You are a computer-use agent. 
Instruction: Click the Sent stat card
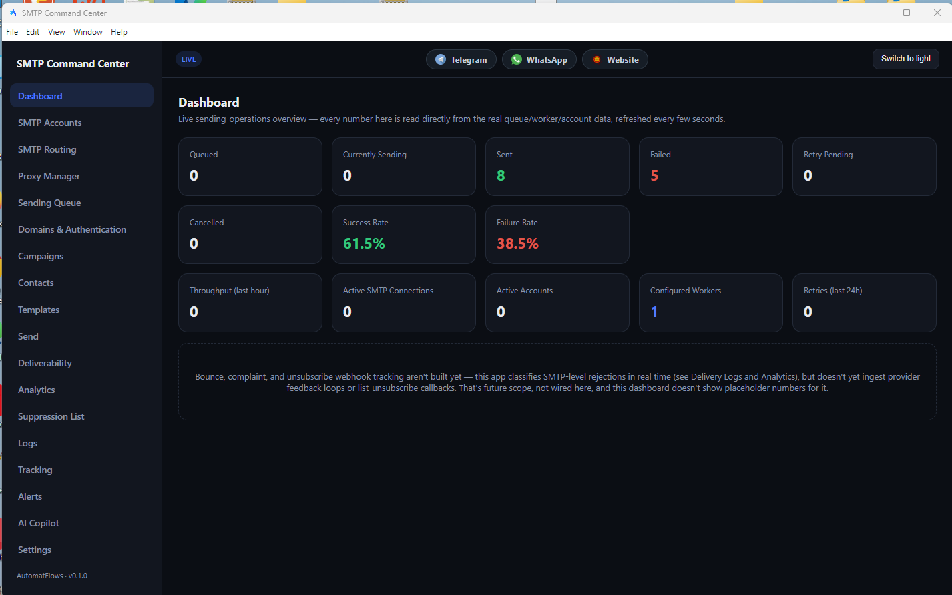(x=557, y=167)
